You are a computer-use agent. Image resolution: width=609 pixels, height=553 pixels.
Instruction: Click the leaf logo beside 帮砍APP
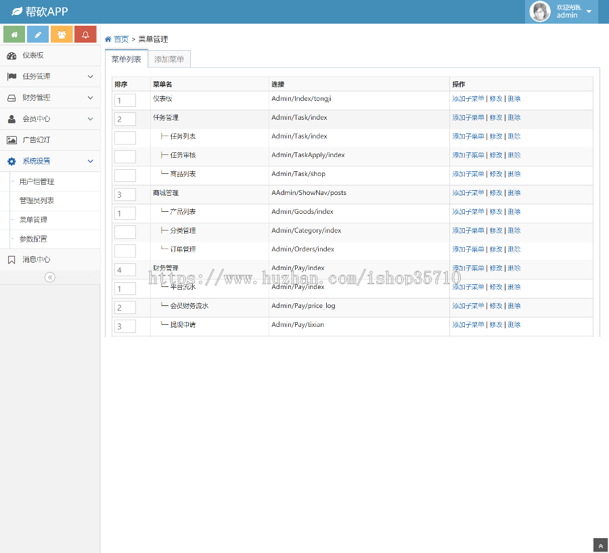click(17, 12)
